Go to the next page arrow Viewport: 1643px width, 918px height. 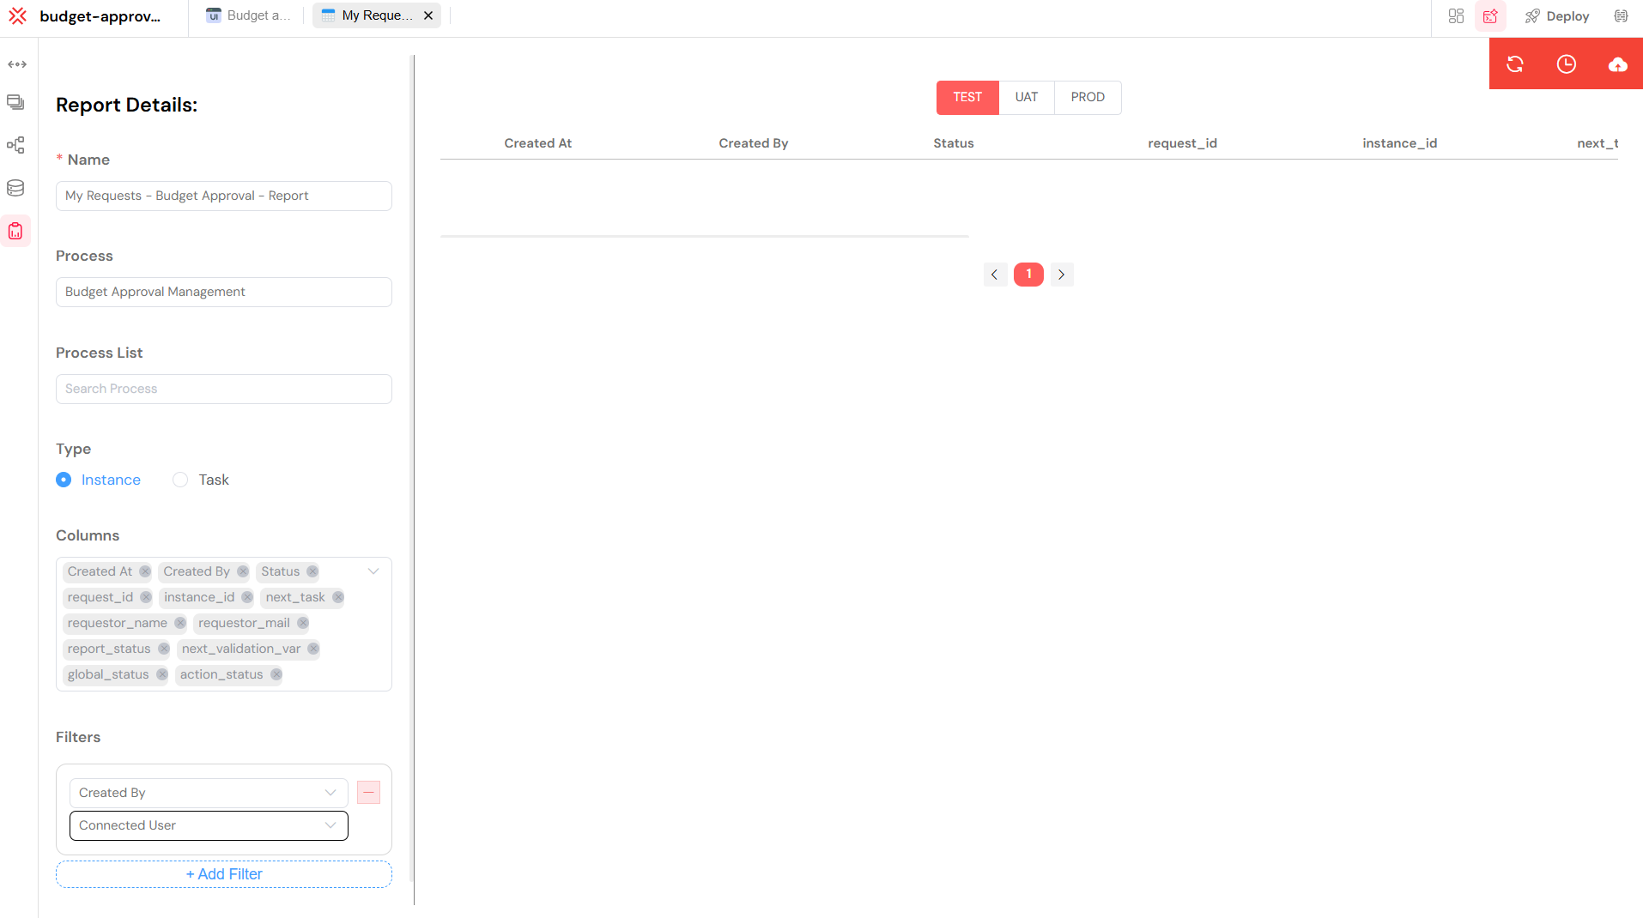click(1062, 275)
